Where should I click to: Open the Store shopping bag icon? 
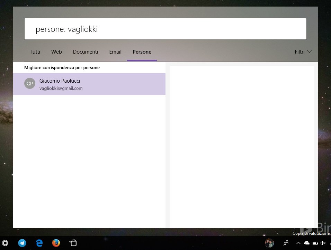(73, 243)
